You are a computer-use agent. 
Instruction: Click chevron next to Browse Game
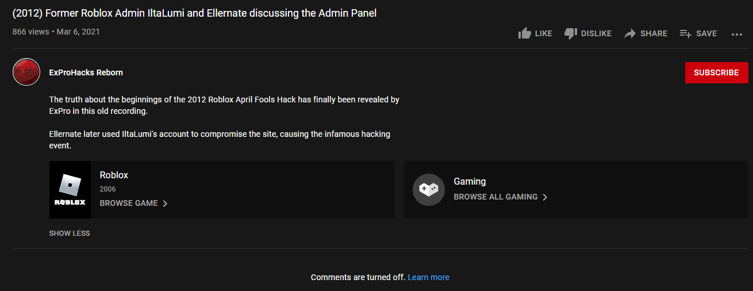(165, 204)
